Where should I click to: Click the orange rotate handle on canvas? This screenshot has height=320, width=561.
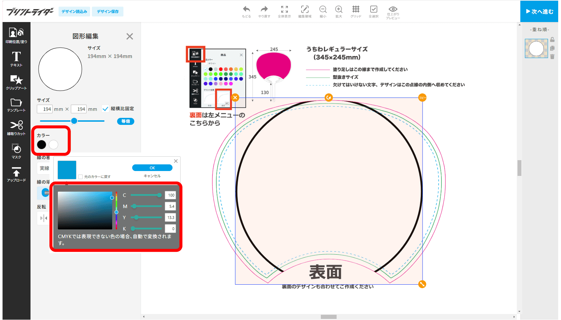329,98
